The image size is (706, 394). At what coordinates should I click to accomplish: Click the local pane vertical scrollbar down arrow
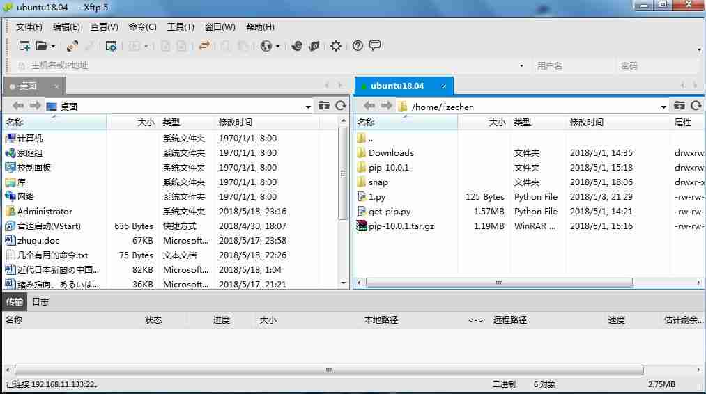pyautogui.click(x=344, y=283)
